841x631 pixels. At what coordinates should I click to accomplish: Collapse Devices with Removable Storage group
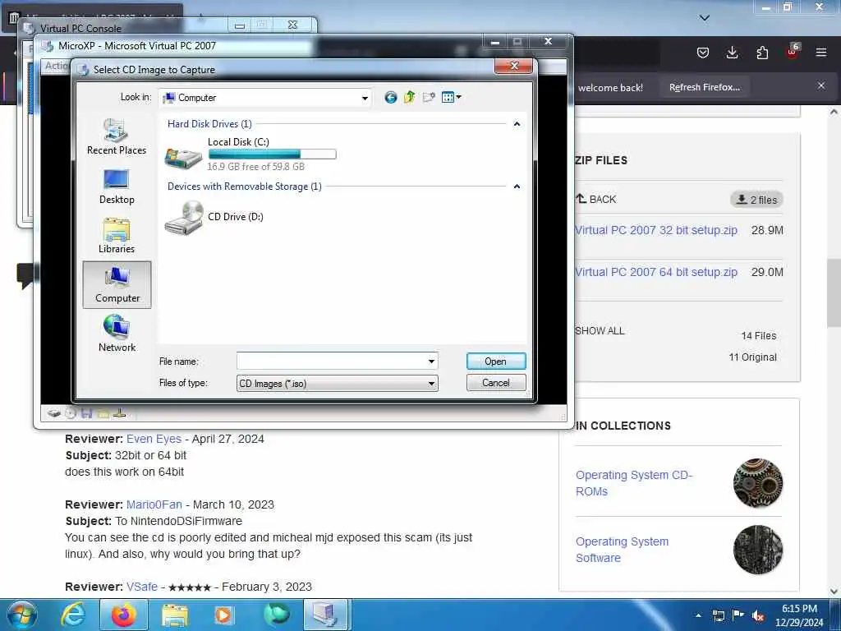coord(517,187)
